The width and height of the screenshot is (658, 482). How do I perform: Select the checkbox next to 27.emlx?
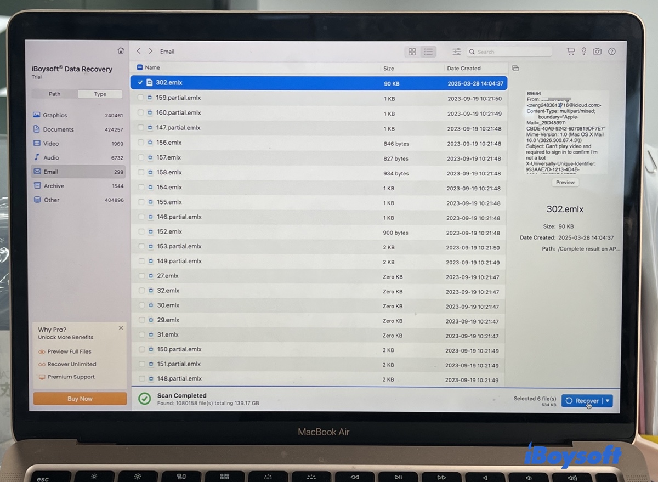pyautogui.click(x=141, y=276)
